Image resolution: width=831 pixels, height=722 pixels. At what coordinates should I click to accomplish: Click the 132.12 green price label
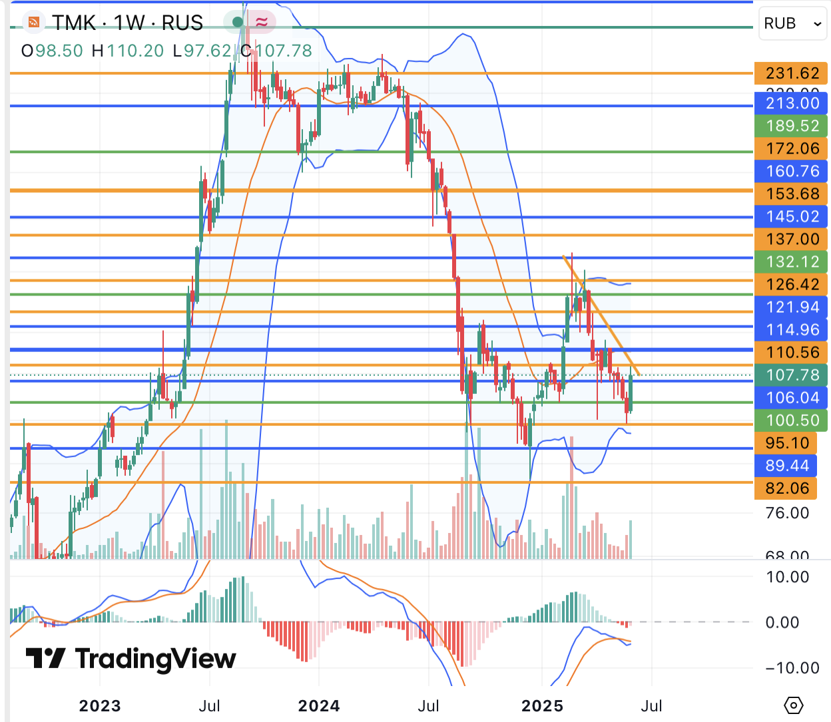791,262
